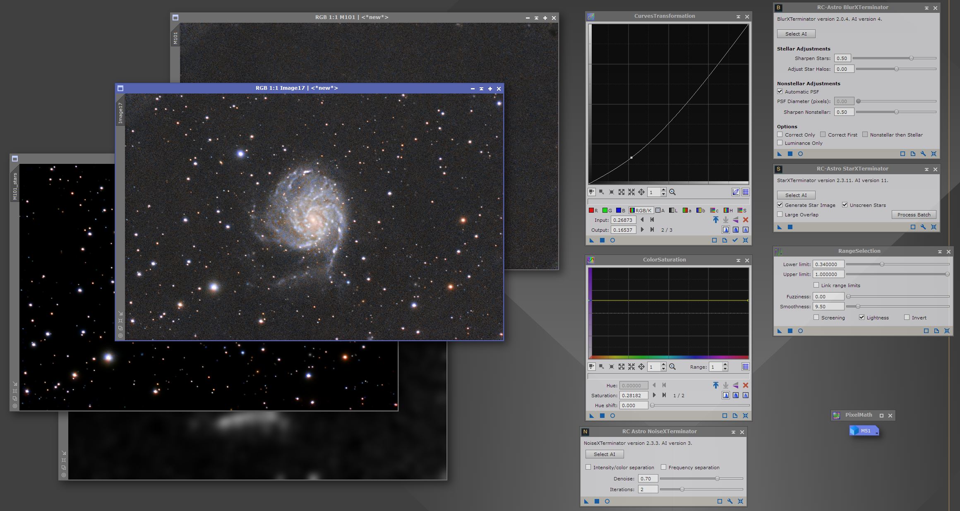Apply CurvesTransformation with the blue square icon
Image resolution: width=960 pixels, height=511 pixels.
602,240
